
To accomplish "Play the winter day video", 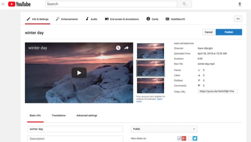I will (x=79, y=73).
